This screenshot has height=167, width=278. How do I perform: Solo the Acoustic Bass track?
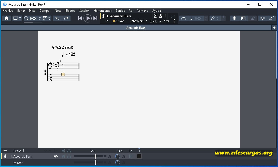click(x=69, y=156)
